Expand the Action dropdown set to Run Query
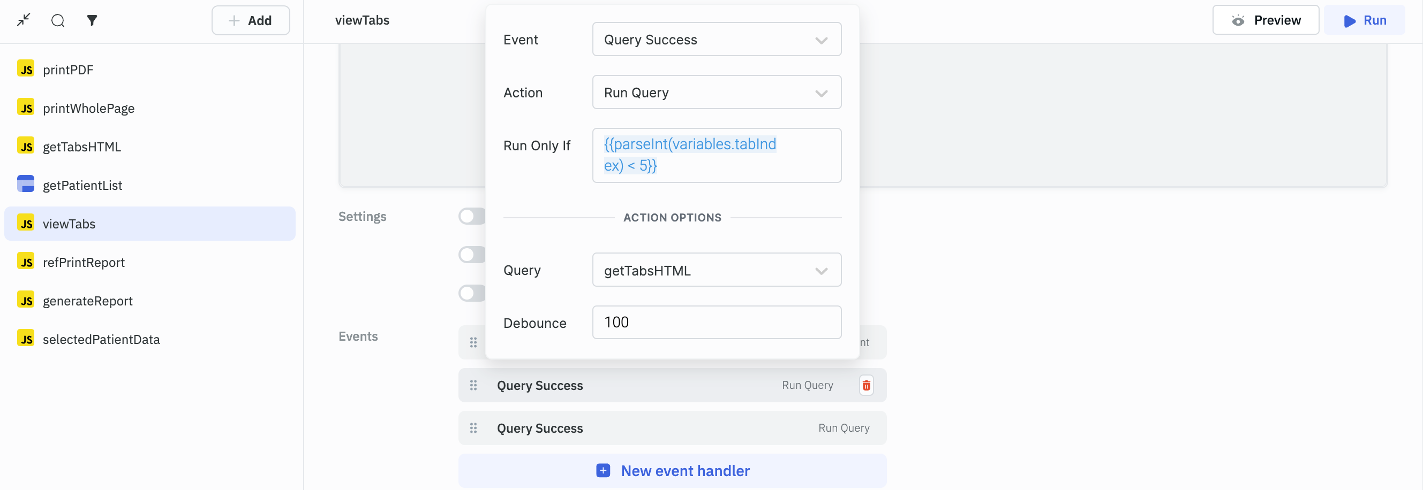The width and height of the screenshot is (1423, 490). (716, 93)
